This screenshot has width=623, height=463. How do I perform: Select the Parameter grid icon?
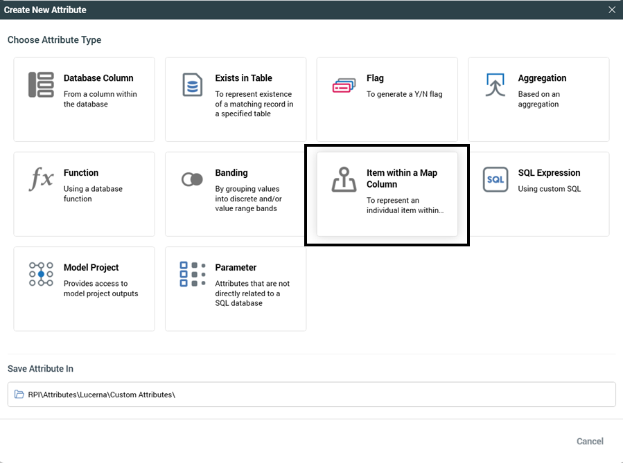(192, 274)
